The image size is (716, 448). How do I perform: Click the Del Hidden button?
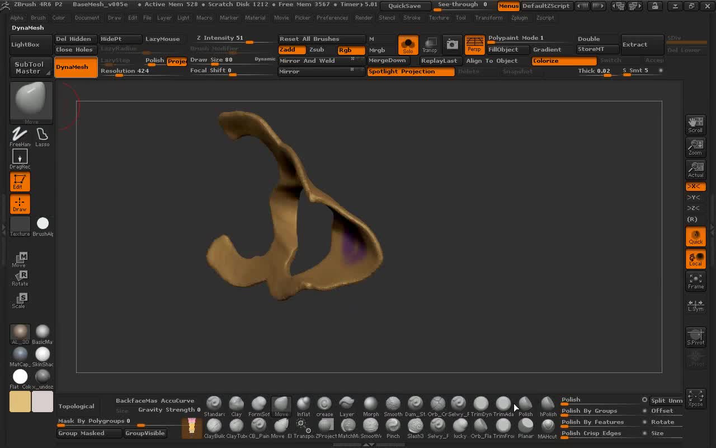click(x=76, y=39)
